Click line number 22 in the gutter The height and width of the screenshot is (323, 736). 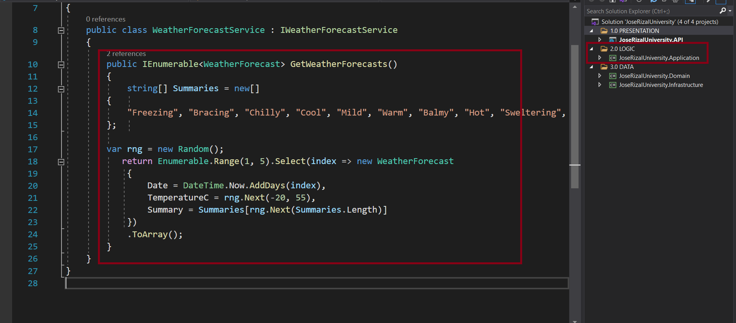(33, 210)
